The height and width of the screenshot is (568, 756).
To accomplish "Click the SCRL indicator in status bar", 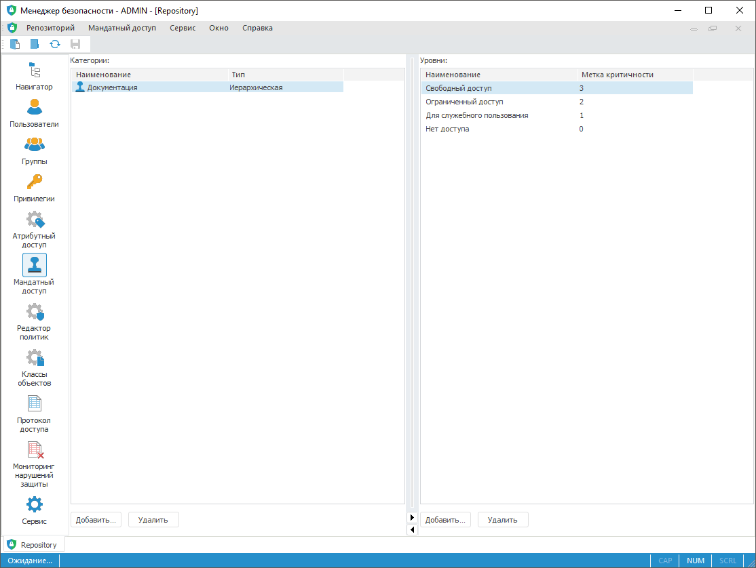I will coord(727,561).
